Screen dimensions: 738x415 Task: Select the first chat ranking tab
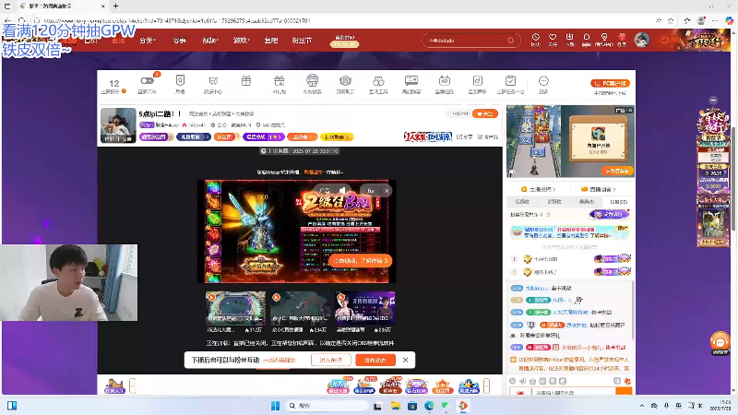point(522,202)
